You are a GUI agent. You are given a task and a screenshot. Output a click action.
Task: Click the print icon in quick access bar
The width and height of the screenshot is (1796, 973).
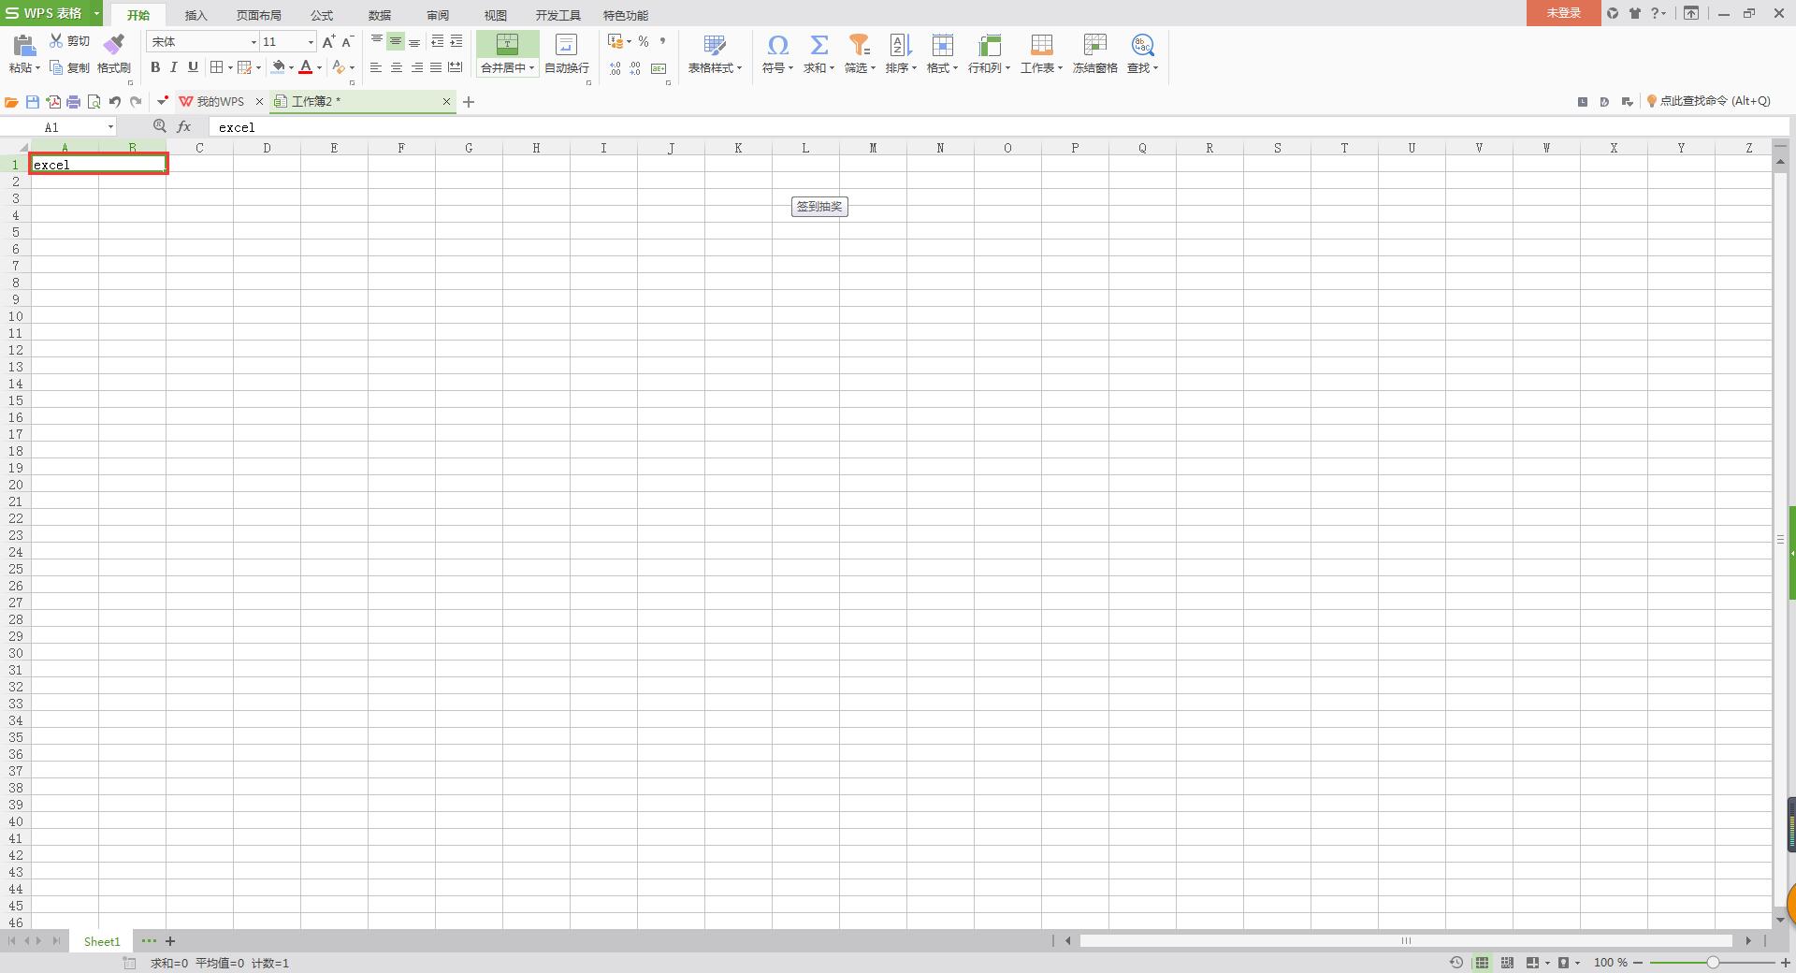[73, 102]
